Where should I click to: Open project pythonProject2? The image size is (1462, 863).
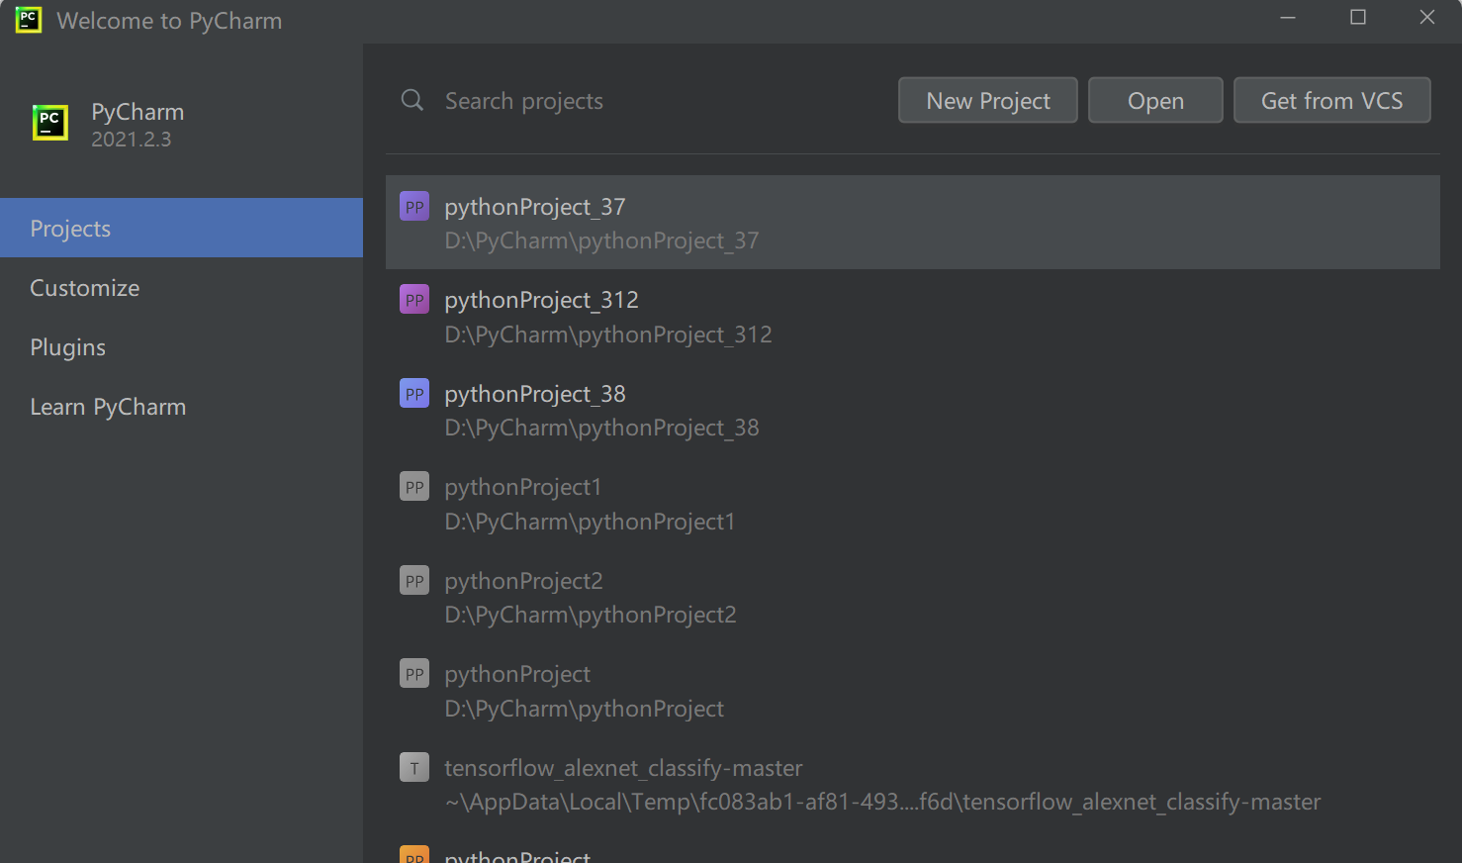912,597
